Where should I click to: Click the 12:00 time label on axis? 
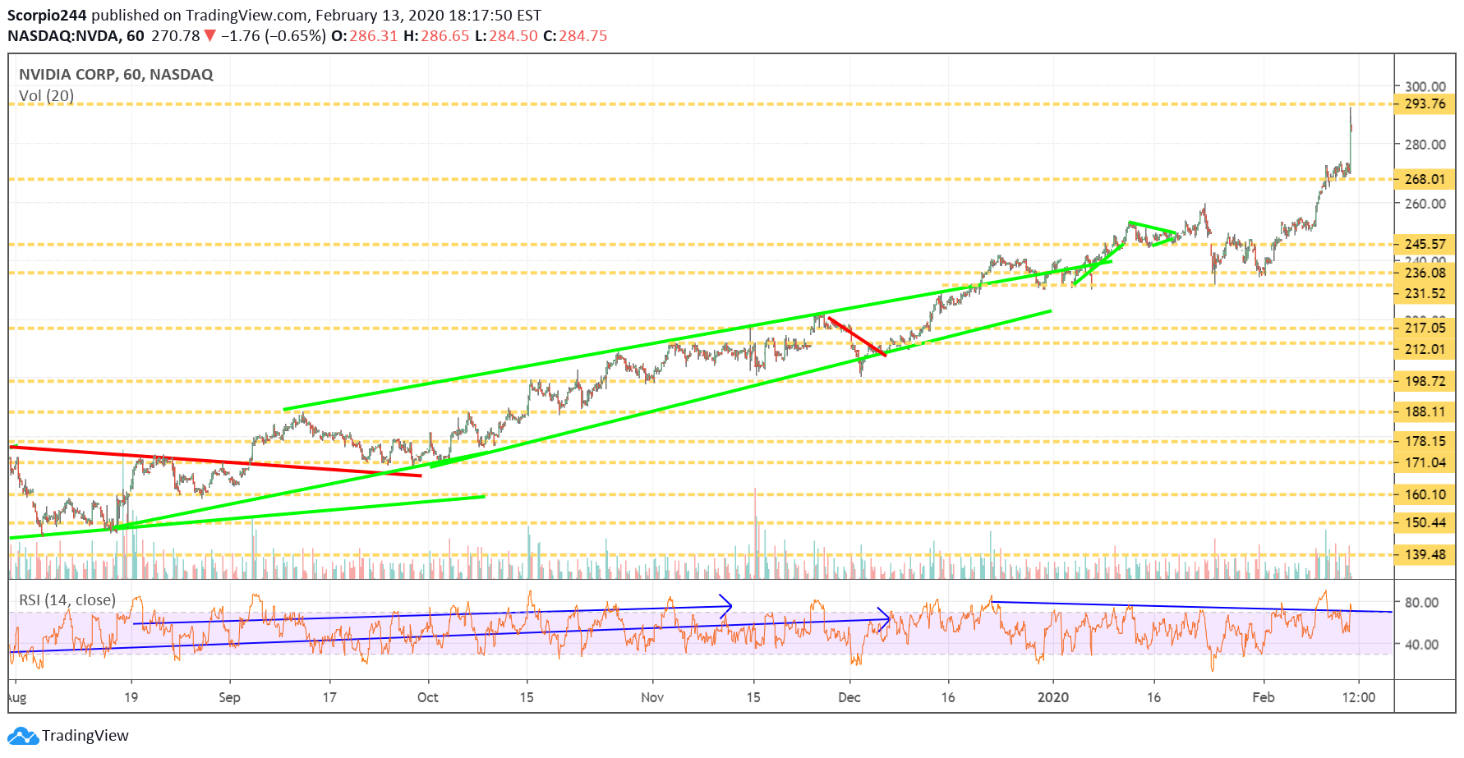coord(1358,697)
